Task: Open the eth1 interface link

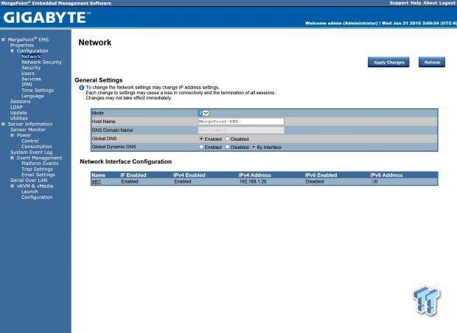Action: (96, 181)
